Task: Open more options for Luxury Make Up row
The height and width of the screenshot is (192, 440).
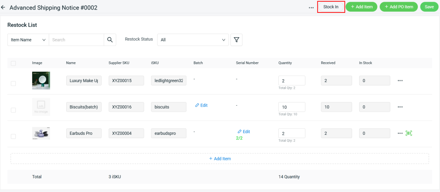Action: pyautogui.click(x=400, y=80)
